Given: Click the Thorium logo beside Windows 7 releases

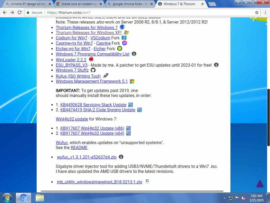Looking at the screenshot, I should [122, 27].
